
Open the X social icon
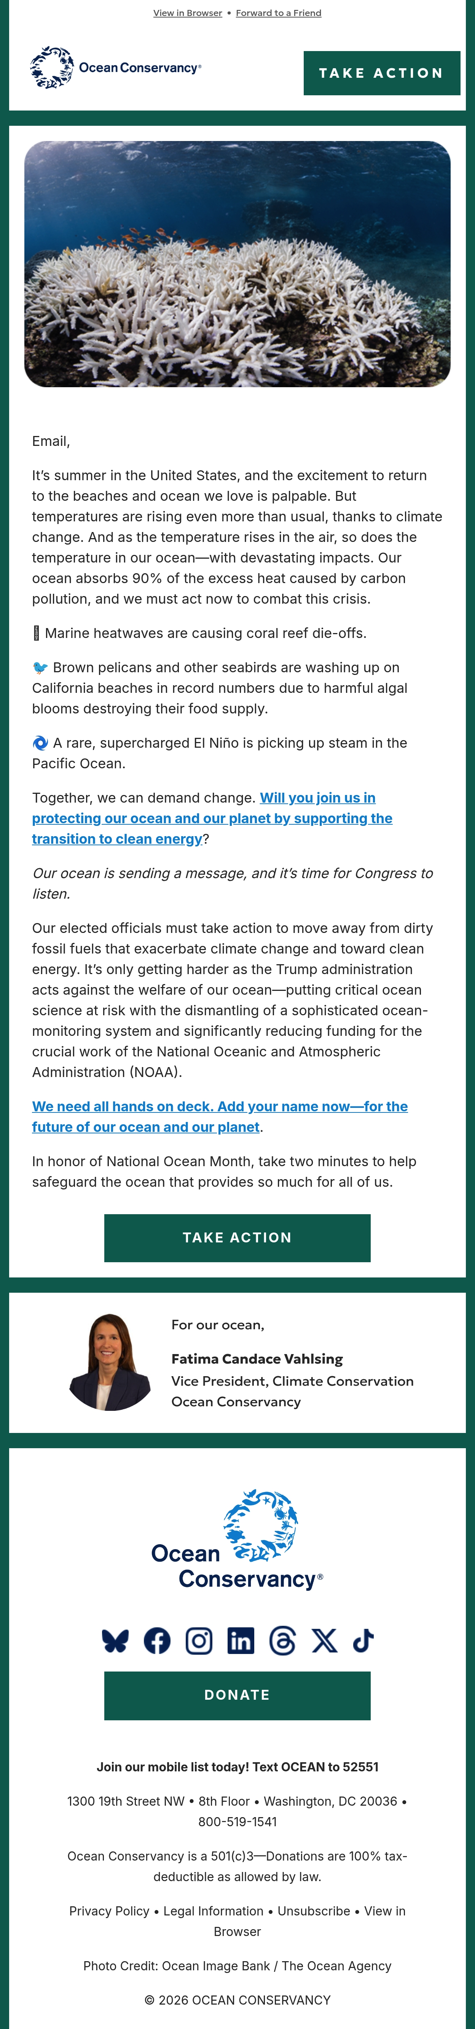(x=324, y=1641)
